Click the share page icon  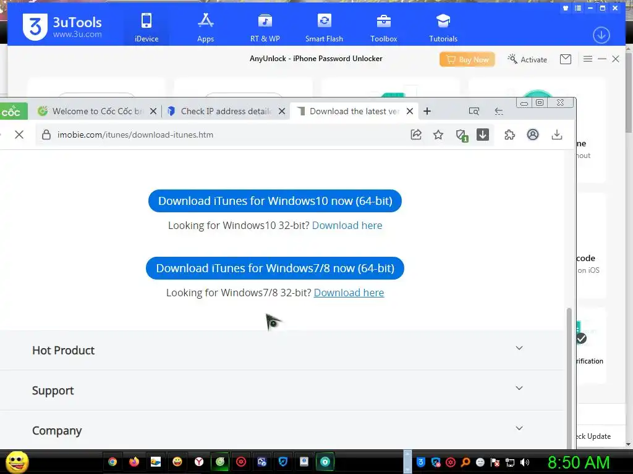[416, 135]
